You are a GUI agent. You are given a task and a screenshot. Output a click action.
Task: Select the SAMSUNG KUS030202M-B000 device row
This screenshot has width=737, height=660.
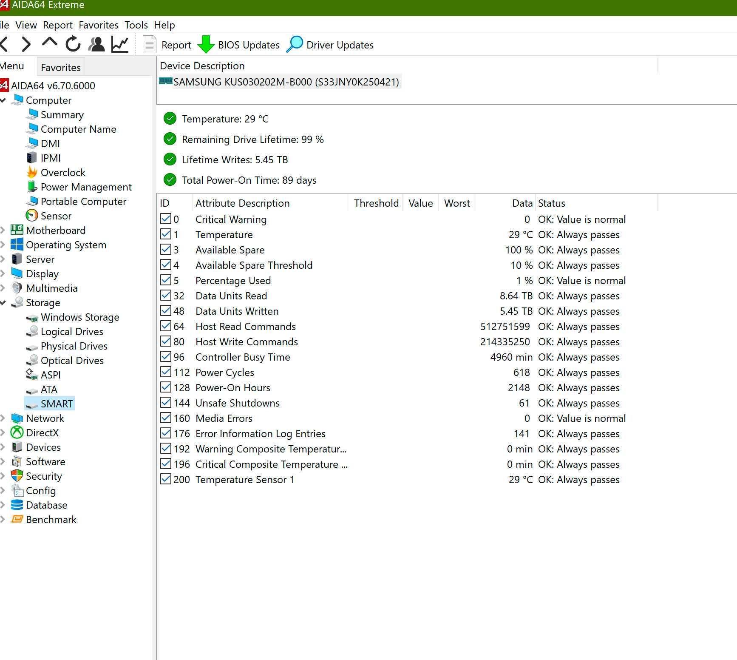click(280, 82)
